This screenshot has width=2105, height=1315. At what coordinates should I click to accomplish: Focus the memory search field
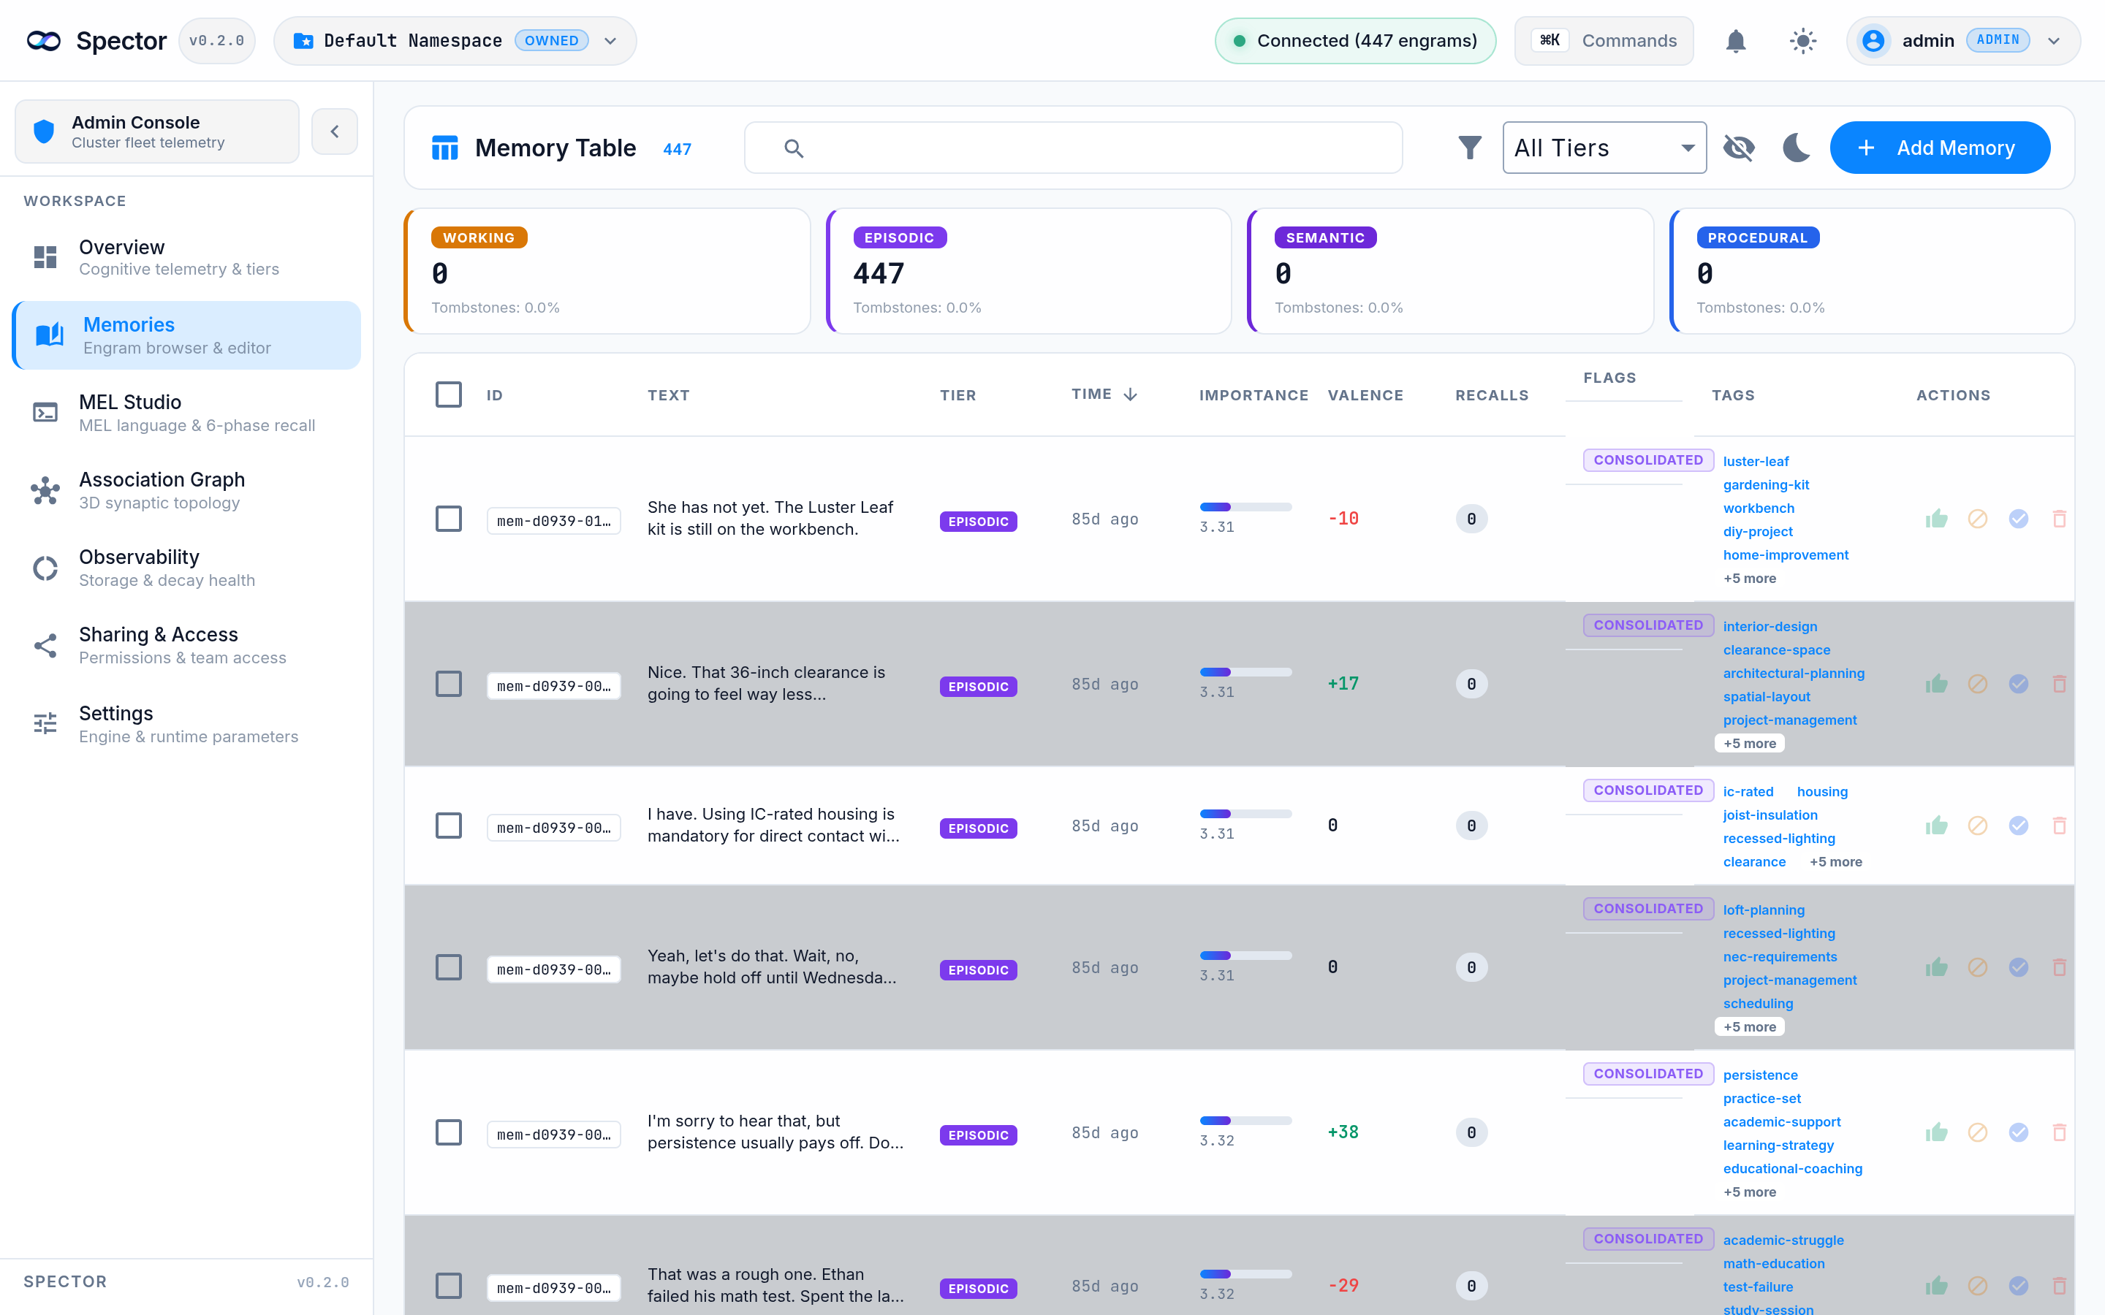1074,148
